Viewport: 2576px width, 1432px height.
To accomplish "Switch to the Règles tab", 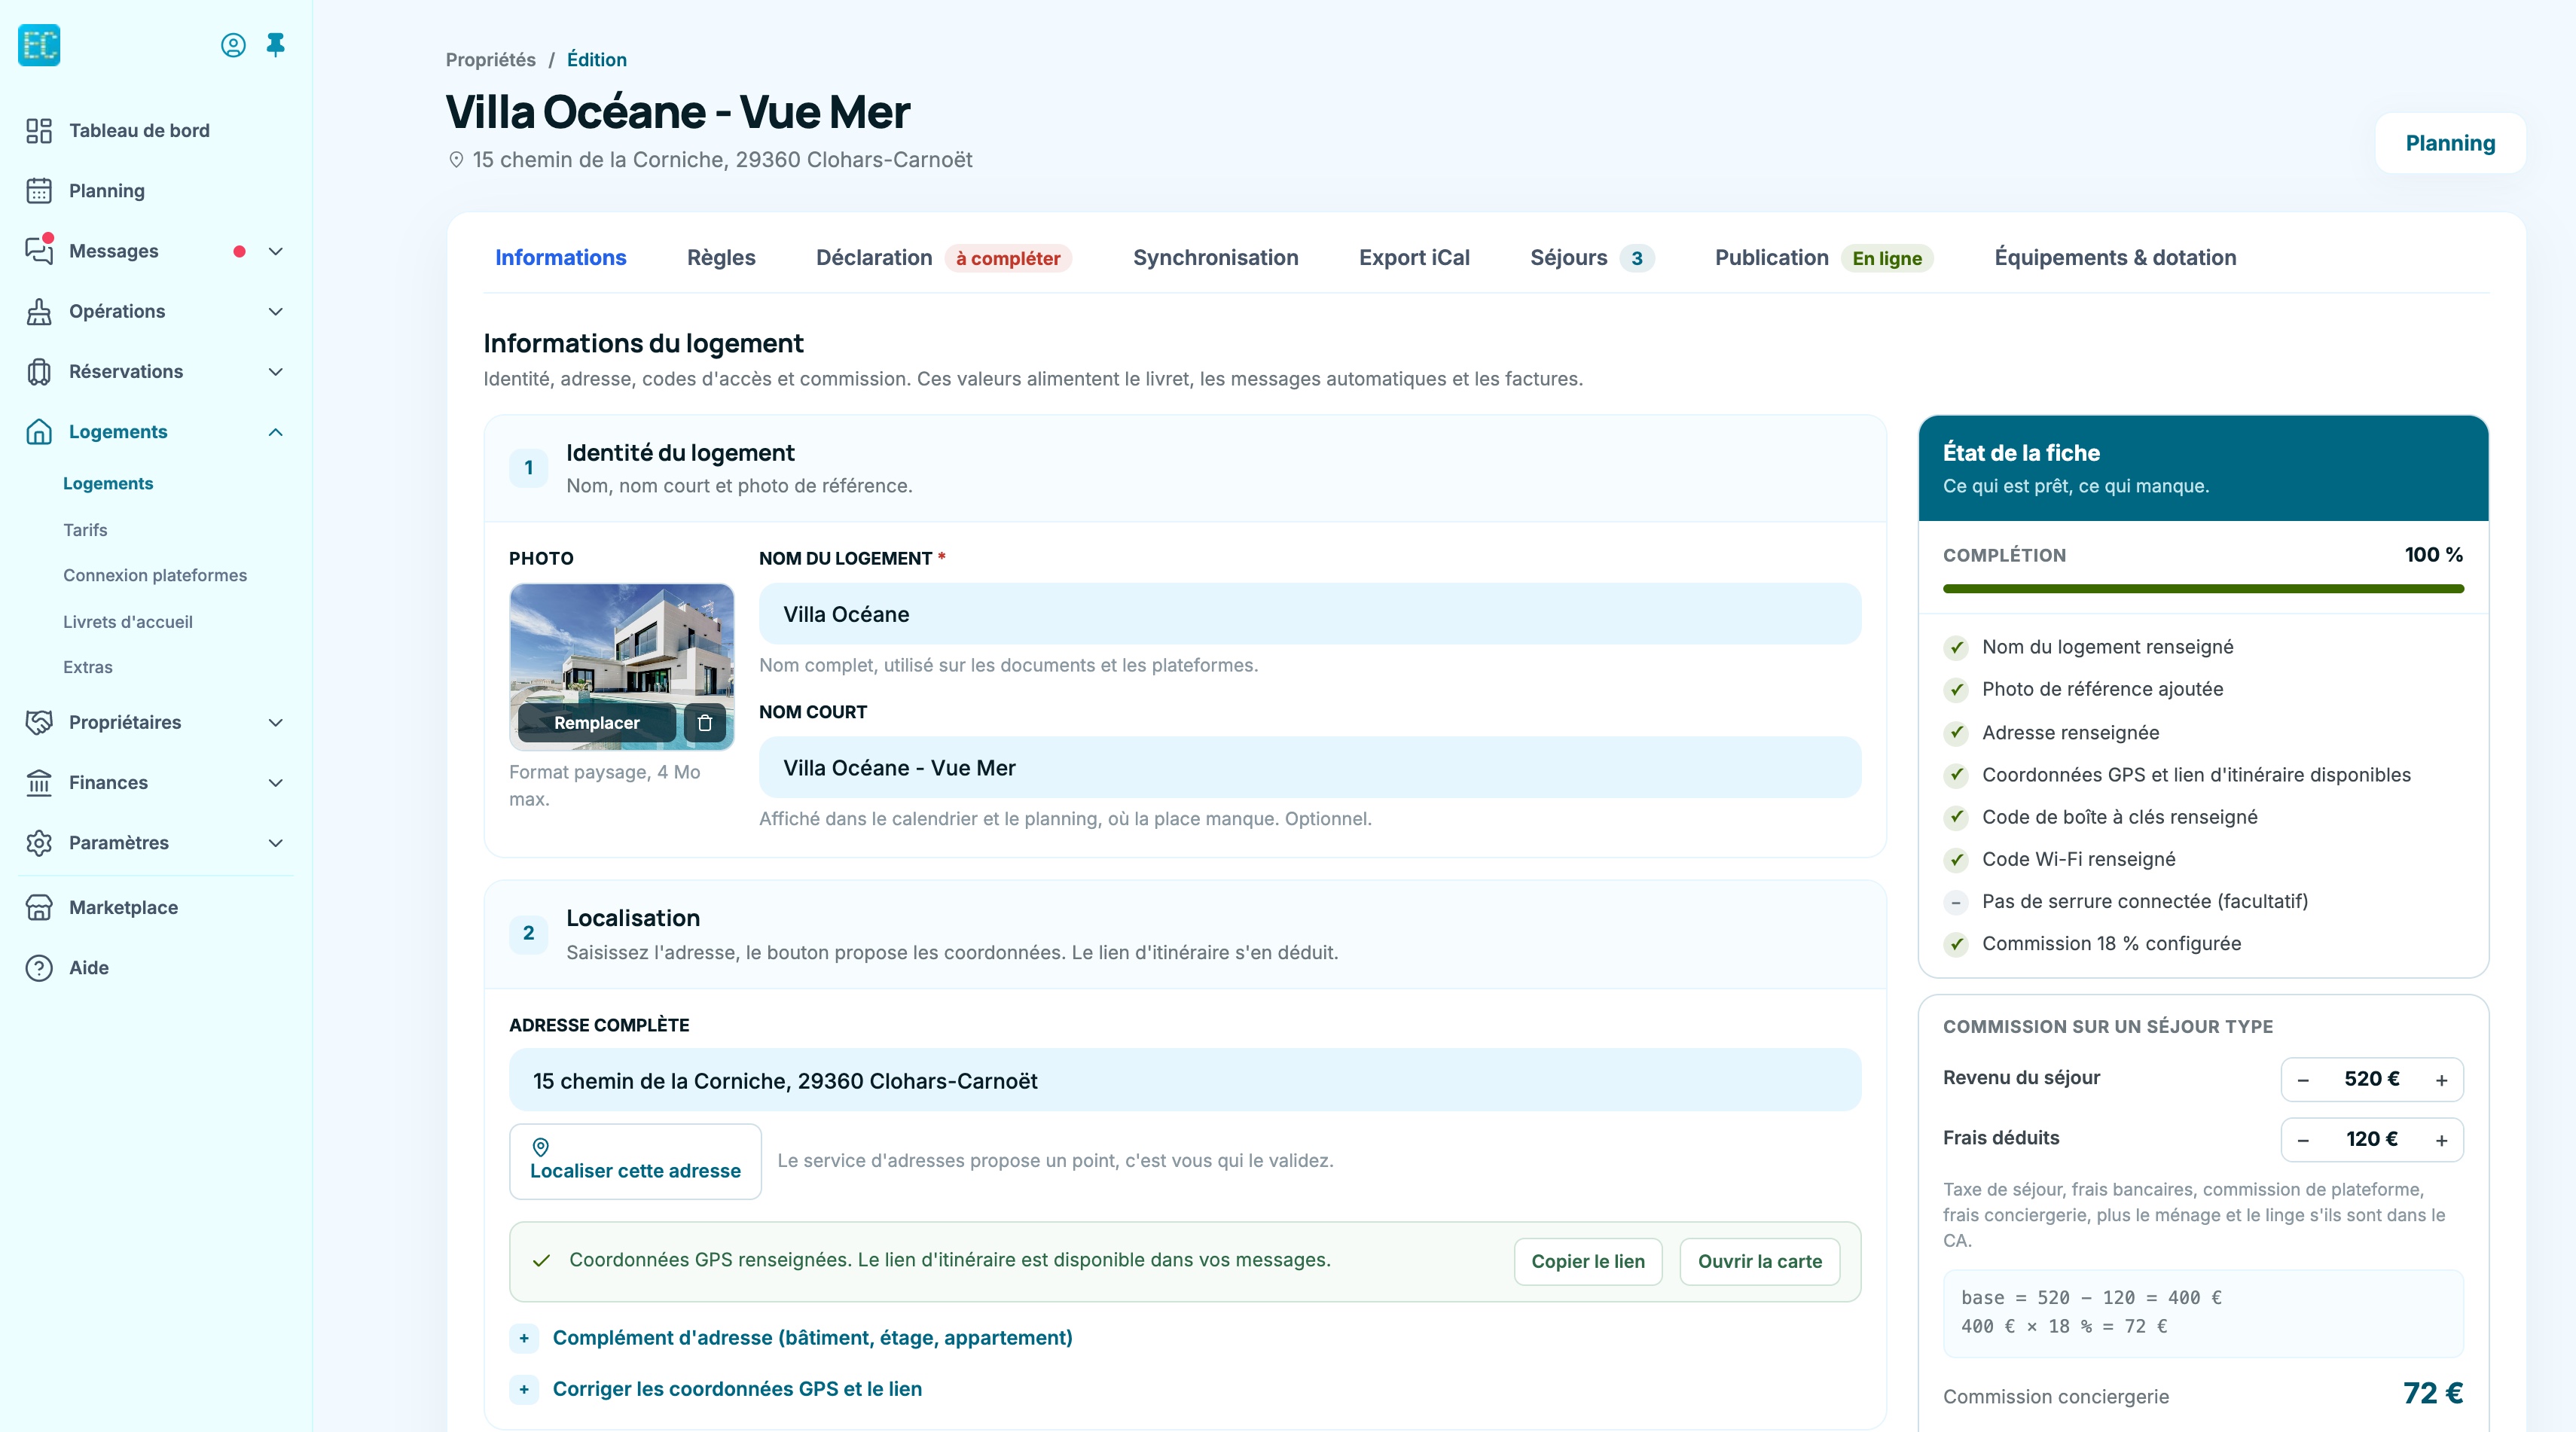I will pyautogui.click(x=721, y=257).
